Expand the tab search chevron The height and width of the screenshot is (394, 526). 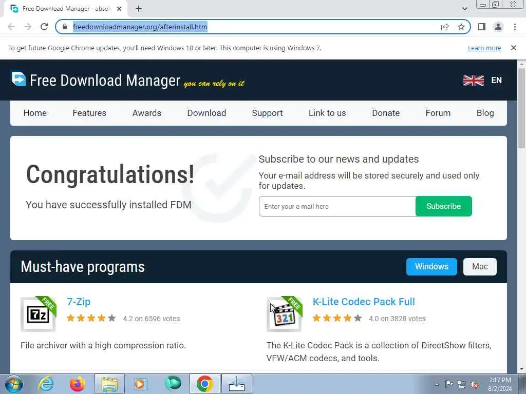(x=464, y=9)
